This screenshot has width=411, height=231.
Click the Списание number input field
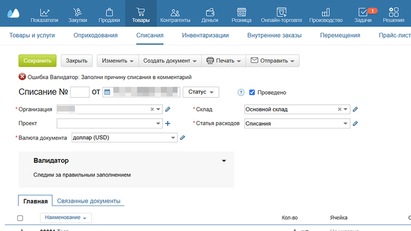point(80,92)
